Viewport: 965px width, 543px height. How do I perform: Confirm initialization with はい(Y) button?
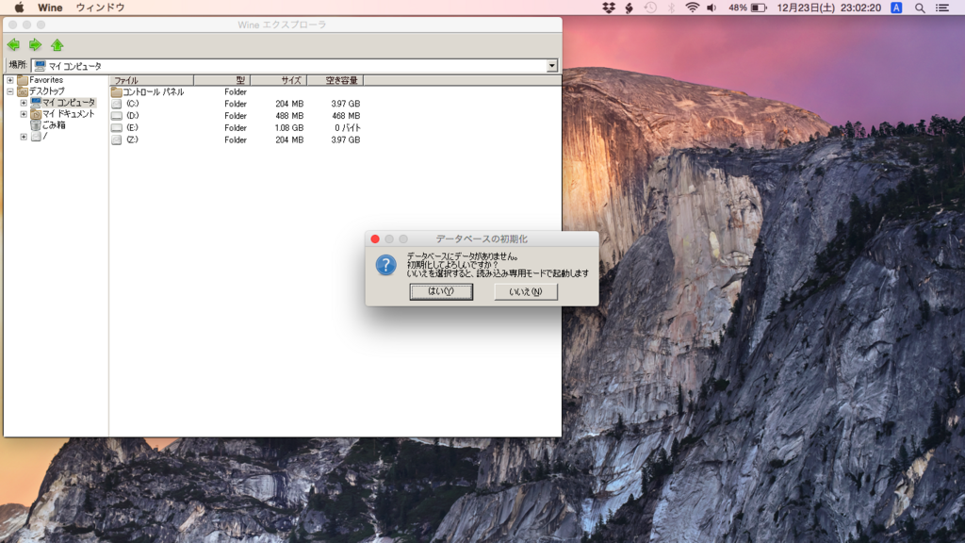441,292
